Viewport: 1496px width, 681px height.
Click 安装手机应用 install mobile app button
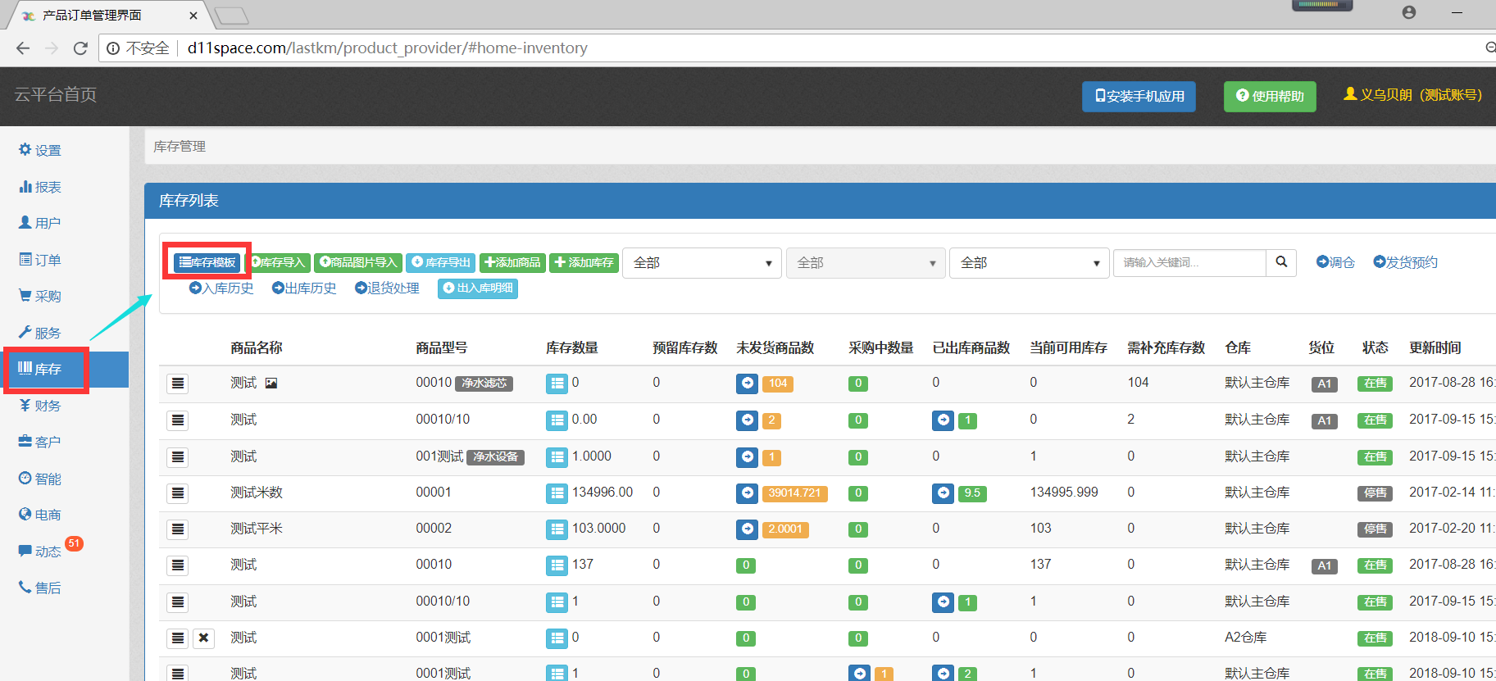(1139, 97)
